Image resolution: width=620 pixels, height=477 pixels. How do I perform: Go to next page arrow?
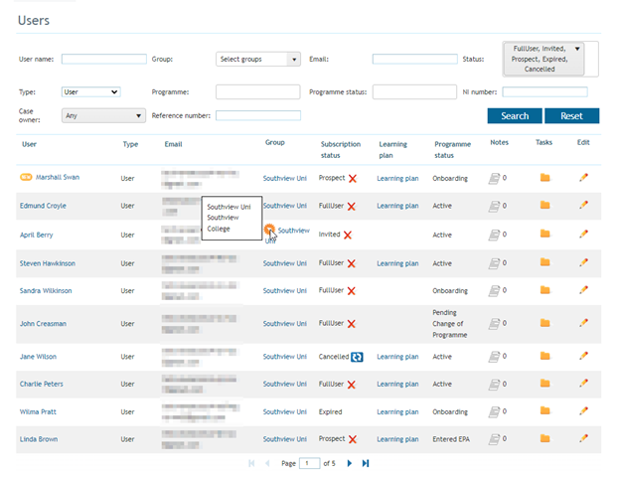click(349, 463)
